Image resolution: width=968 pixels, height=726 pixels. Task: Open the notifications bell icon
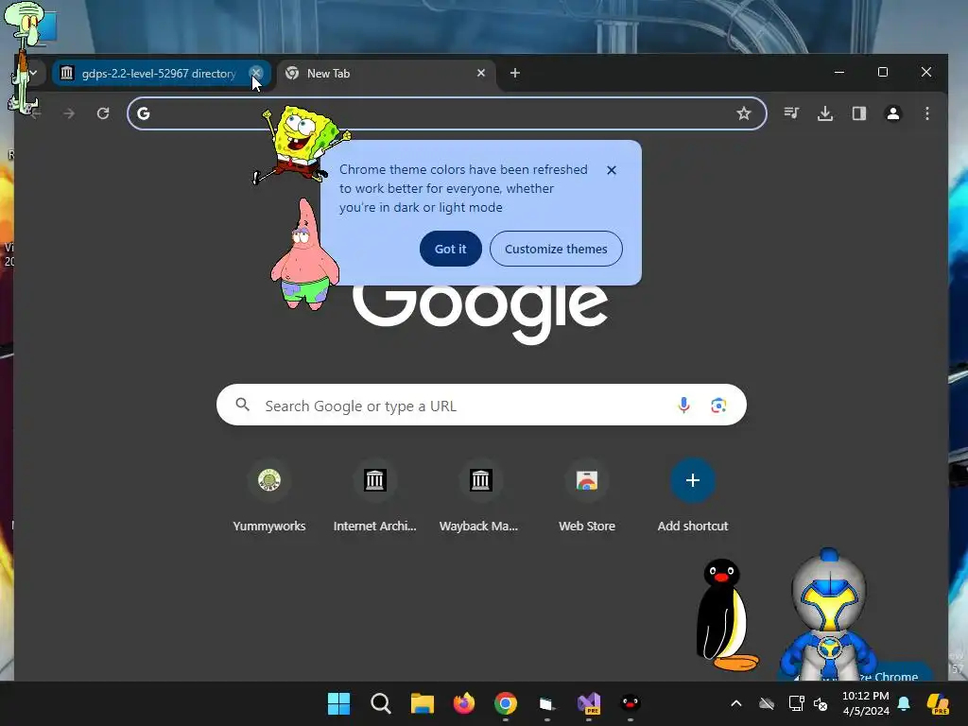coord(904,703)
